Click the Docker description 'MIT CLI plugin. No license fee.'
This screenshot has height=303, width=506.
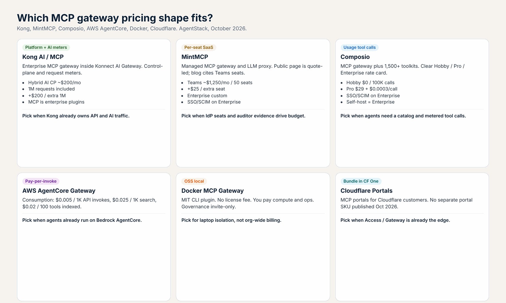248,203
